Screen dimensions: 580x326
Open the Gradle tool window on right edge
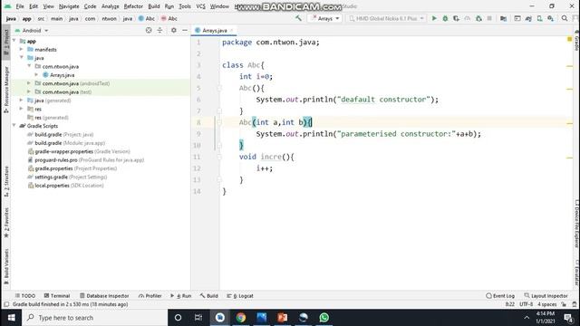[576, 42]
